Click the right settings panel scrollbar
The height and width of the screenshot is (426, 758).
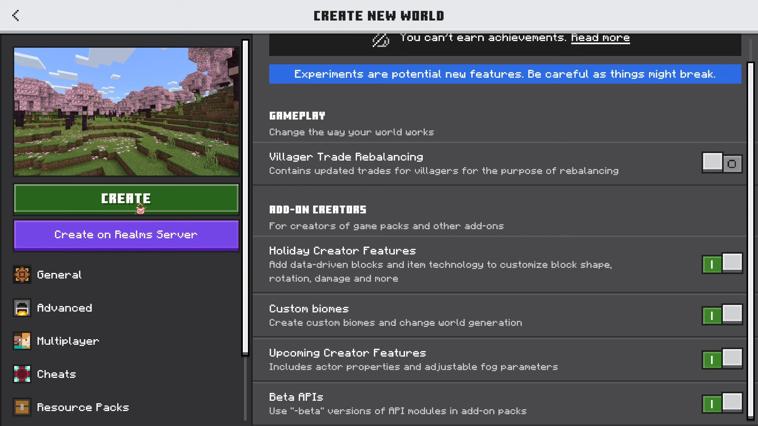(750, 241)
